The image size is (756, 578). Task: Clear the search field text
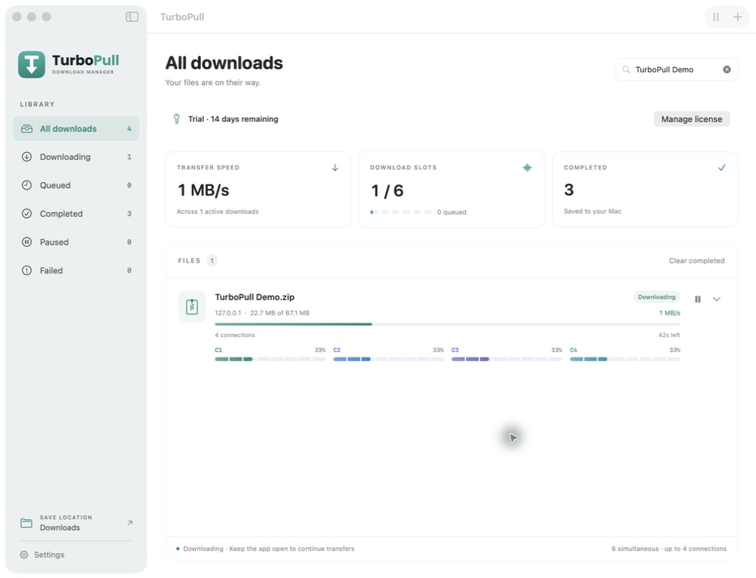(x=727, y=69)
